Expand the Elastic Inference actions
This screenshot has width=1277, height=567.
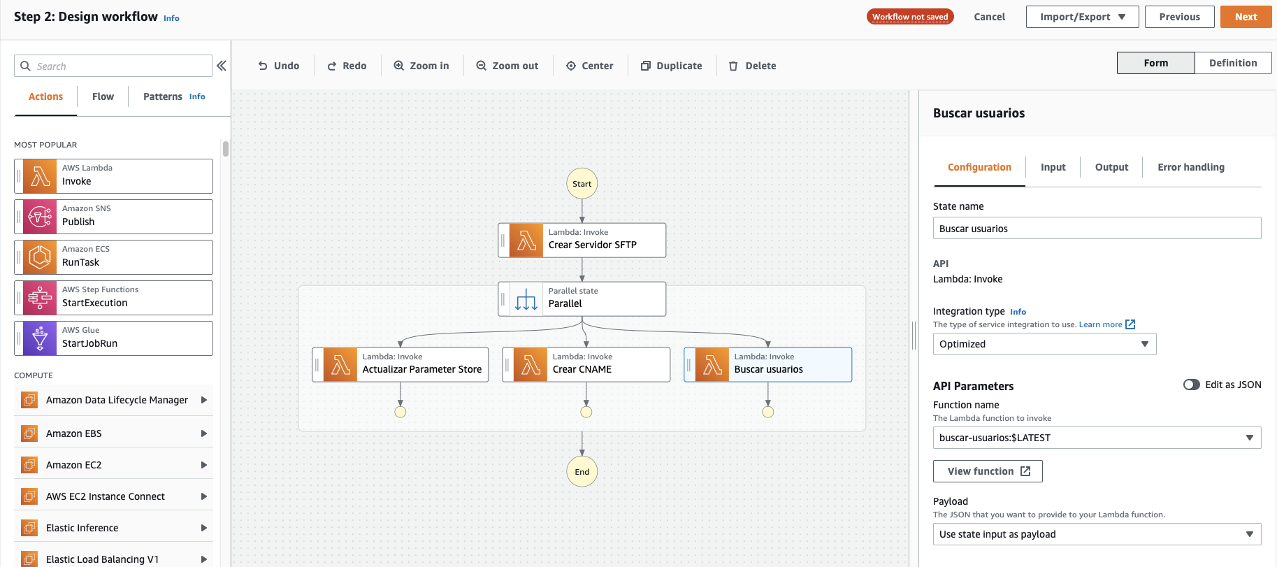204,528
